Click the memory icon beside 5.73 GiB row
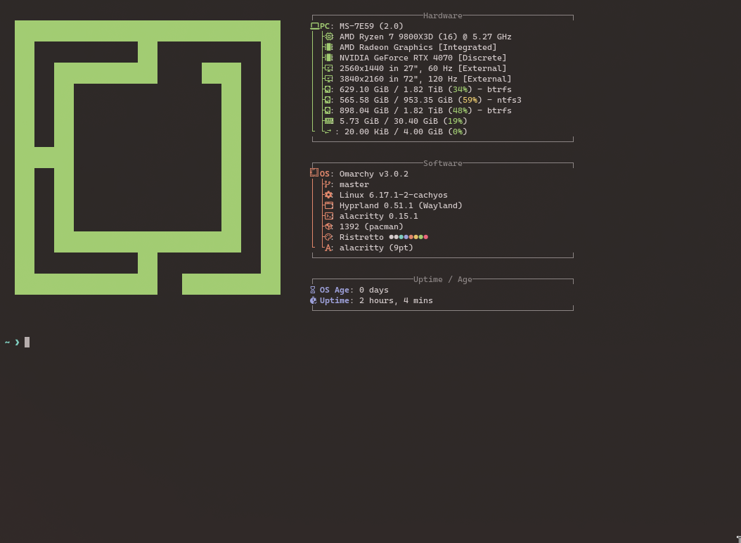 click(329, 120)
